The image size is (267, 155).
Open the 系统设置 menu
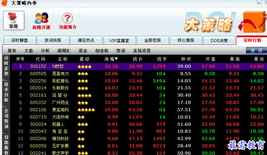tap(142, 51)
